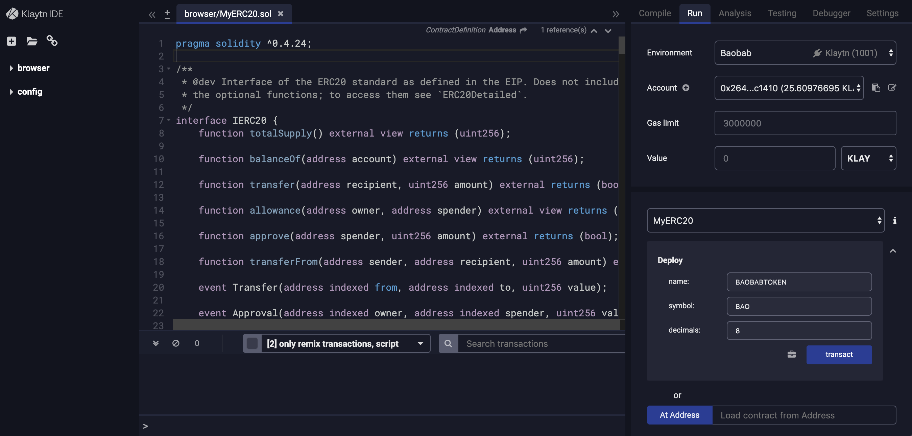This screenshot has height=436, width=912.
Task: Click line number 16 in the gutter
Action: tap(159, 236)
